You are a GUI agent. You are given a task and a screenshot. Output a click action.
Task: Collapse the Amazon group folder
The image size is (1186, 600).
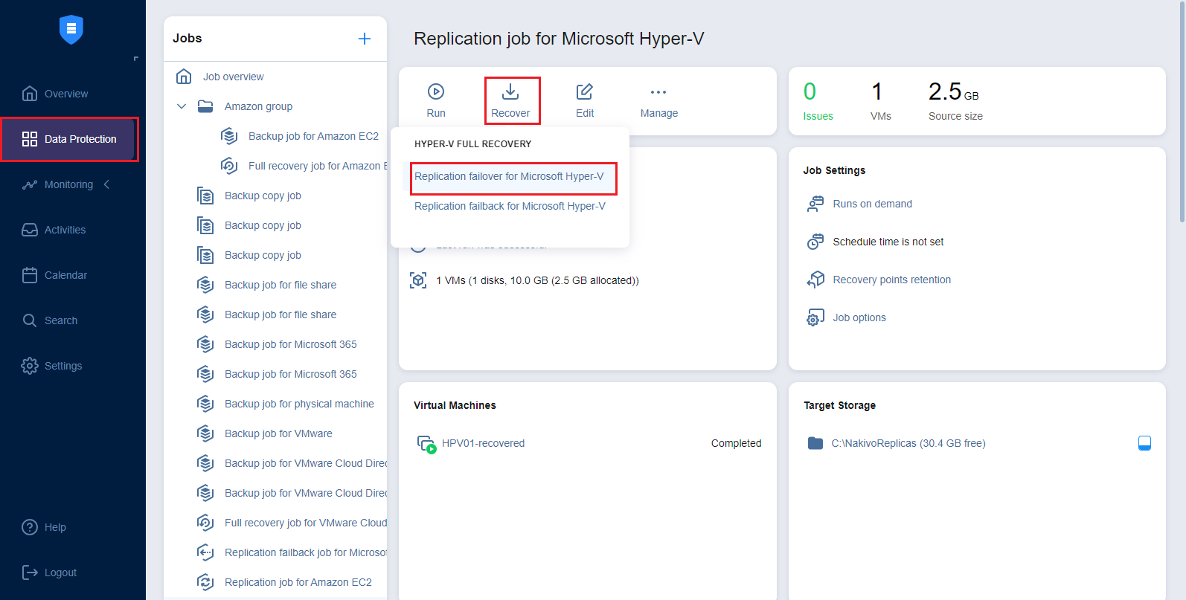pos(182,106)
